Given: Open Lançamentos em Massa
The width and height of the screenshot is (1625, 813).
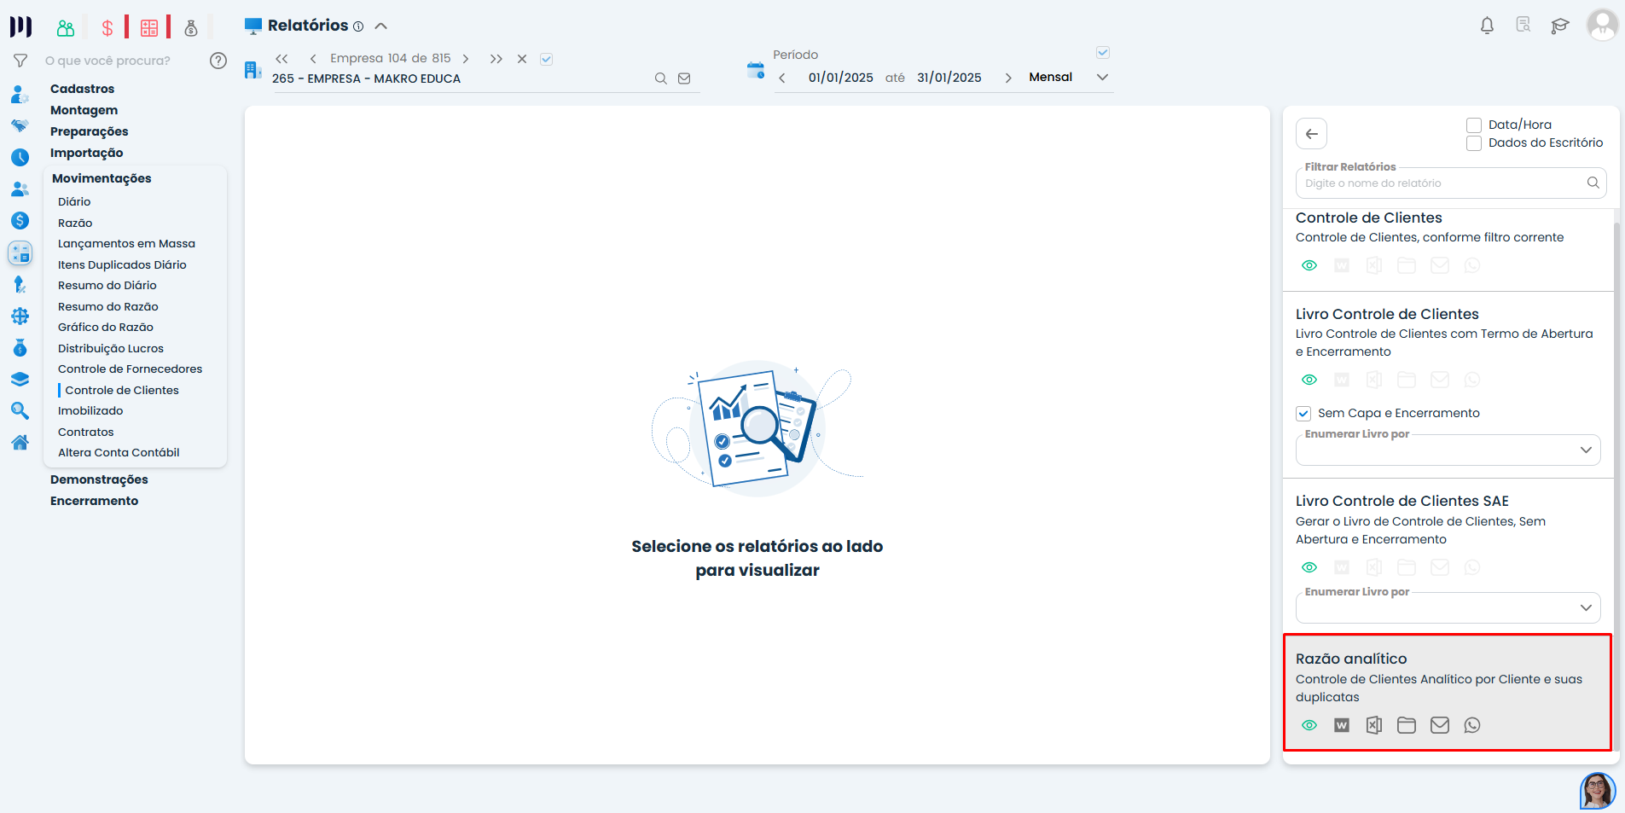Looking at the screenshot, I should [x=126, y=244].
